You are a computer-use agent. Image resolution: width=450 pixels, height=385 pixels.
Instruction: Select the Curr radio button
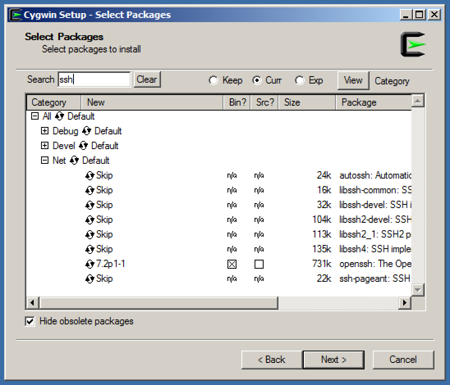click(x=257, y=80)
